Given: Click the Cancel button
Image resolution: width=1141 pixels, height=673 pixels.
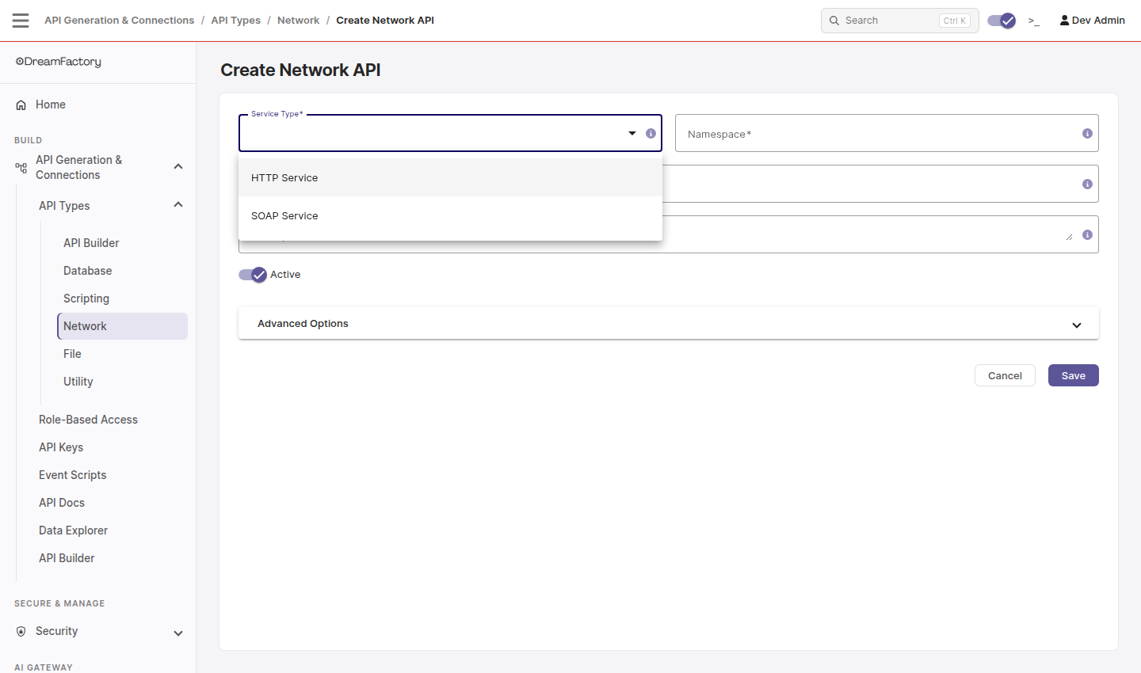Looking at the screenshot, I should [1005, 375].
